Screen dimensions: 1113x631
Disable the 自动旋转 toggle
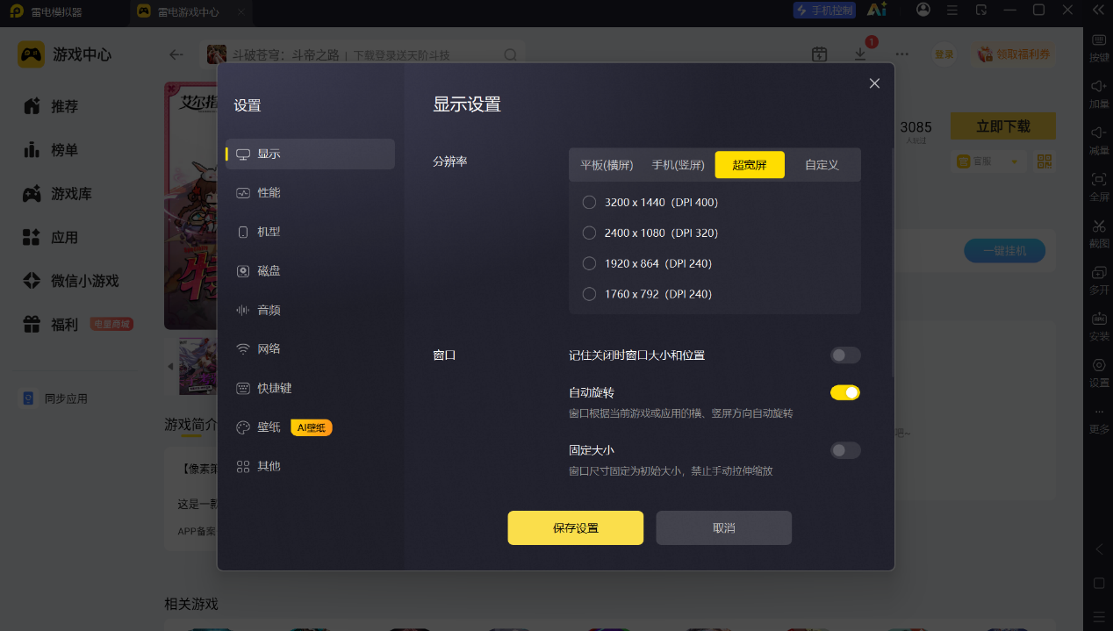pos(845,392)
